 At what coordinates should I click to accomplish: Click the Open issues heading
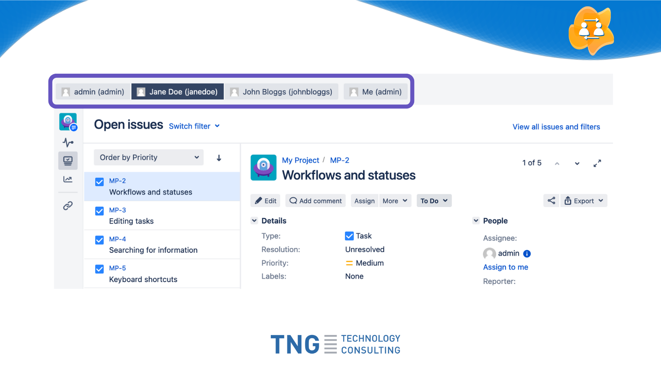click(x=128, y=125)
